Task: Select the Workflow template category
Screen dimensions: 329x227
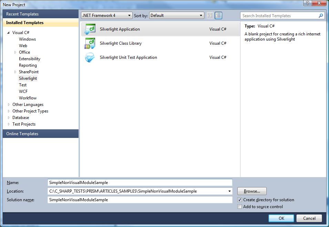Action: point(28,98)
